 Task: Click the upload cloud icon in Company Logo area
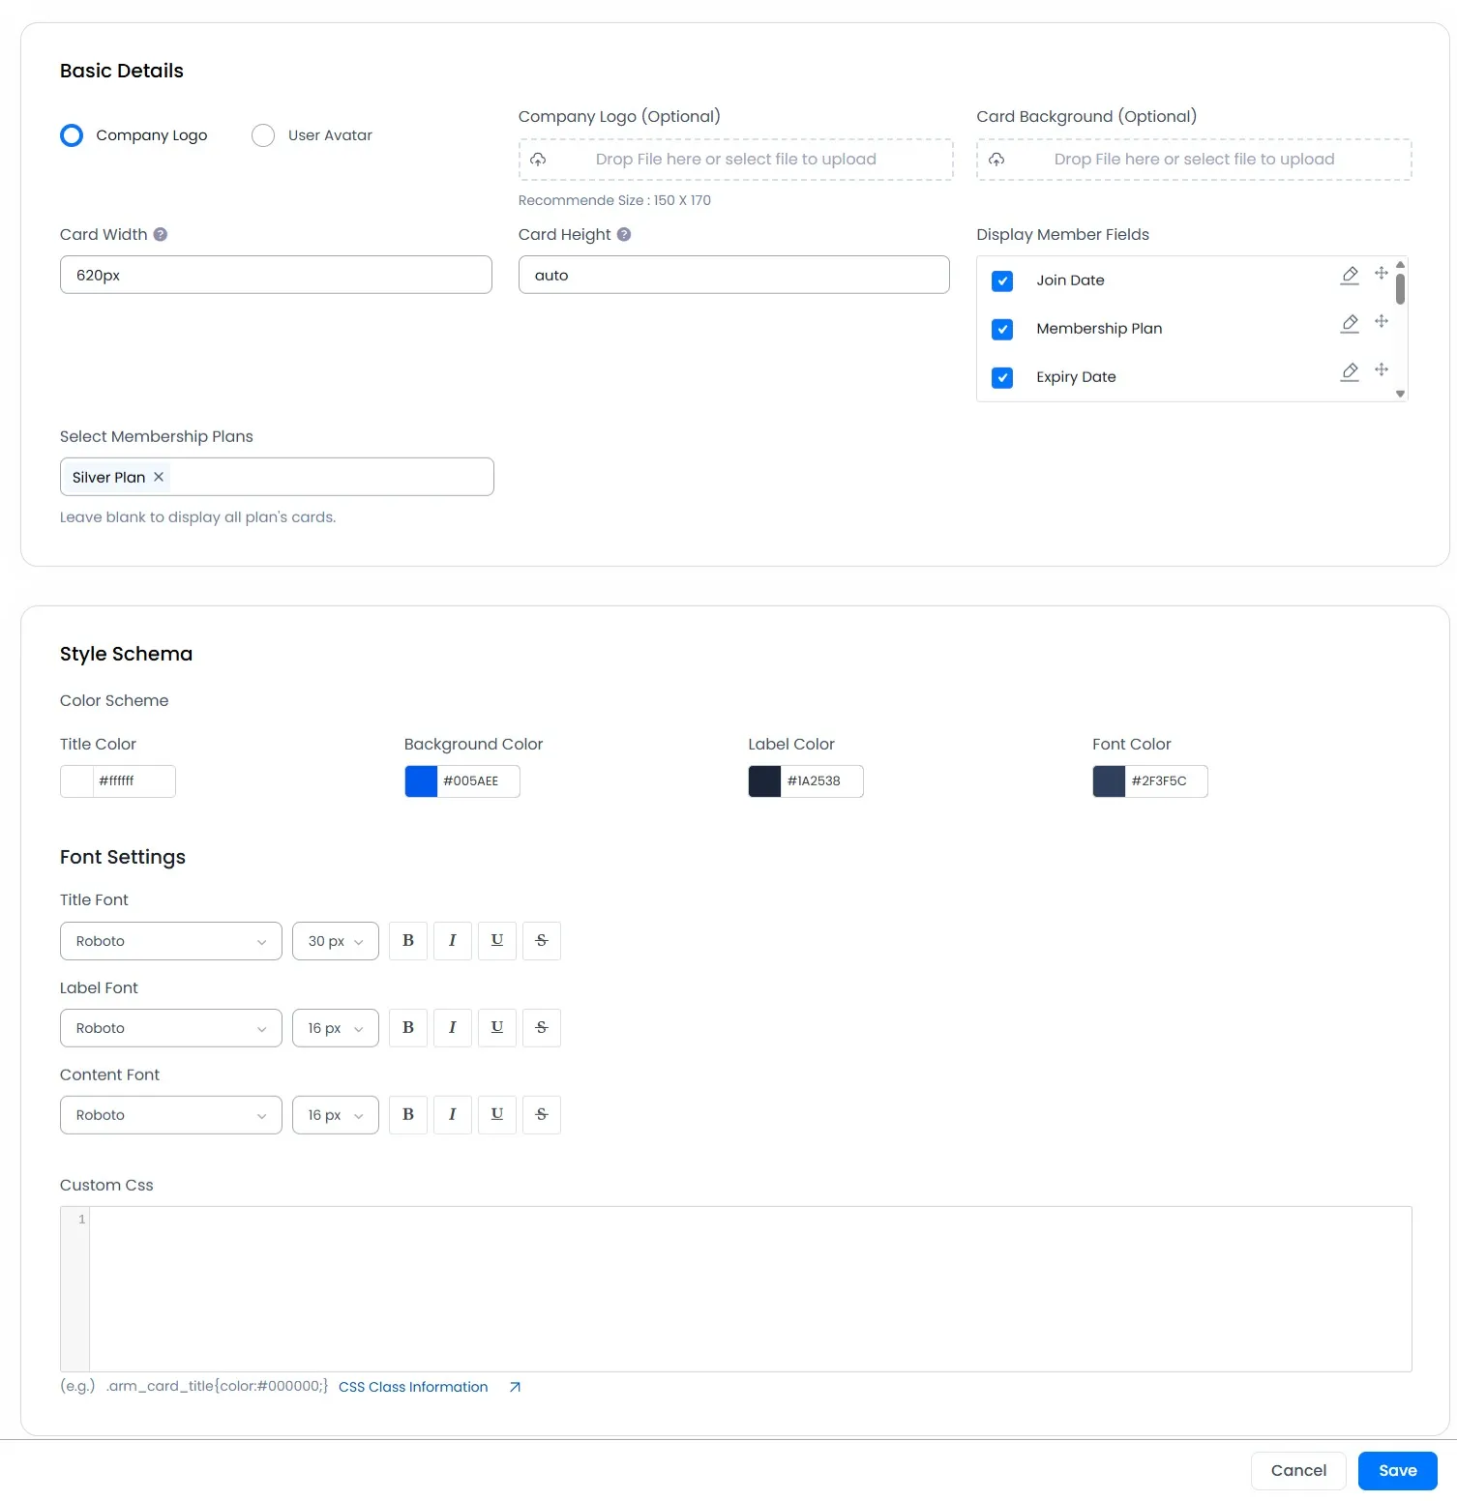(539, 159)
